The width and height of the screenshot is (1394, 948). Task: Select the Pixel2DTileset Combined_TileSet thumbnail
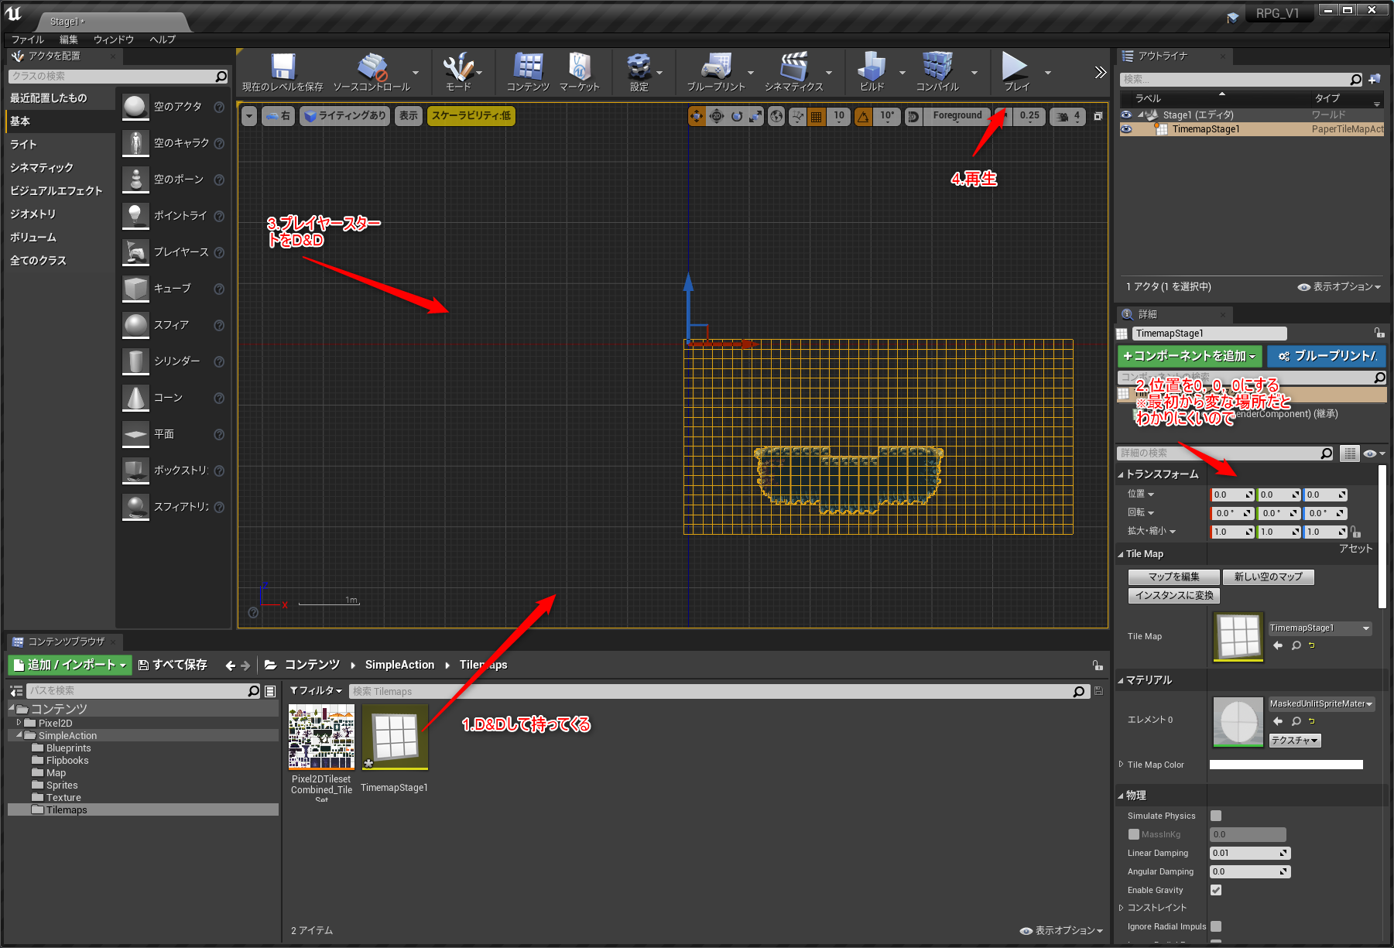coord(321,737)
